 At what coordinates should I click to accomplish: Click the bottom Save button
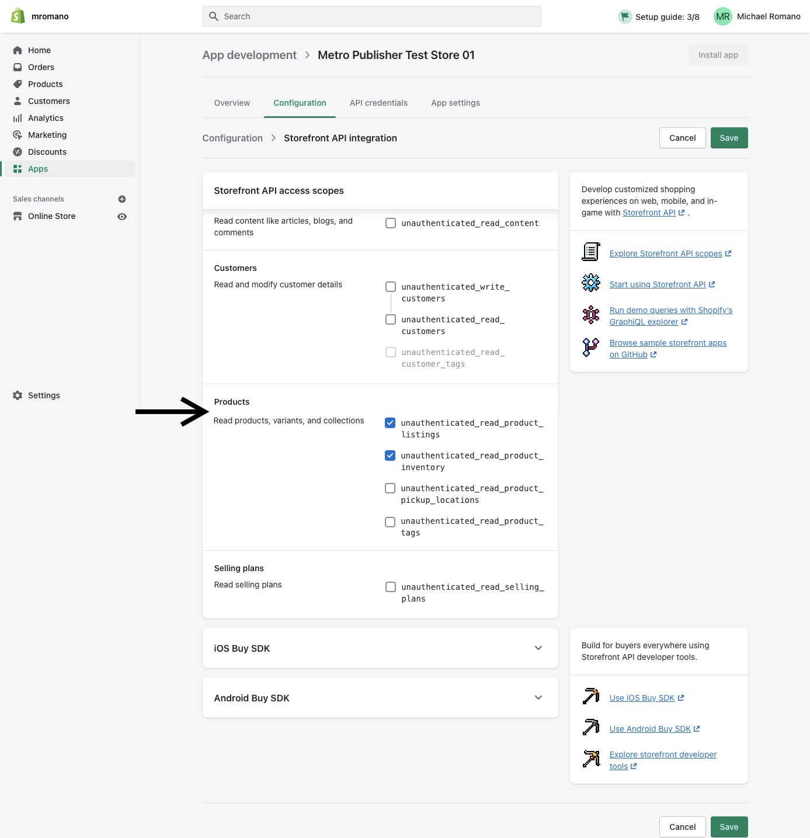[x=729, y=827]
